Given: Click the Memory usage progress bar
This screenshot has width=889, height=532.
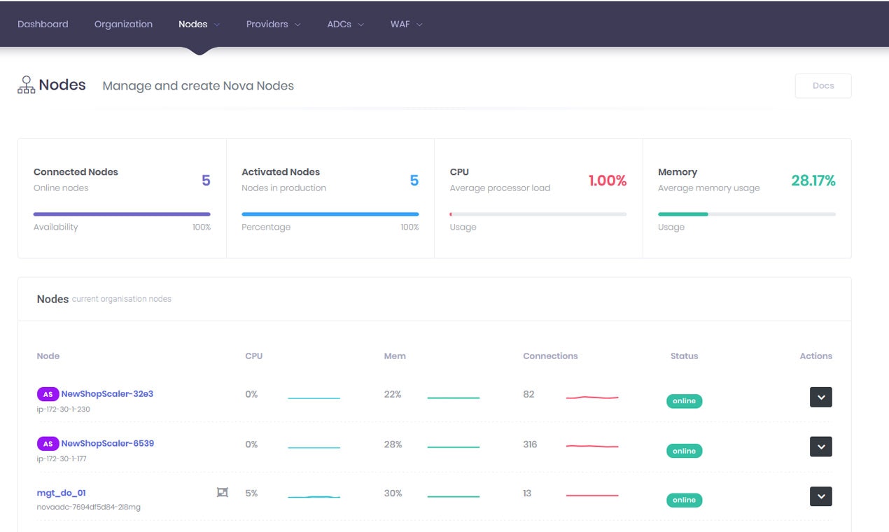Looking at the screenshot, I should click(747, 214).
